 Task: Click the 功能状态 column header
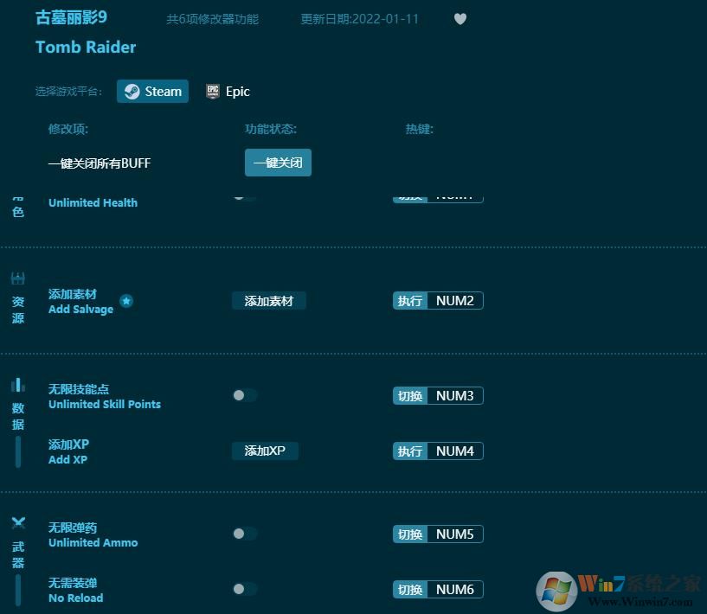click(271, 130)
